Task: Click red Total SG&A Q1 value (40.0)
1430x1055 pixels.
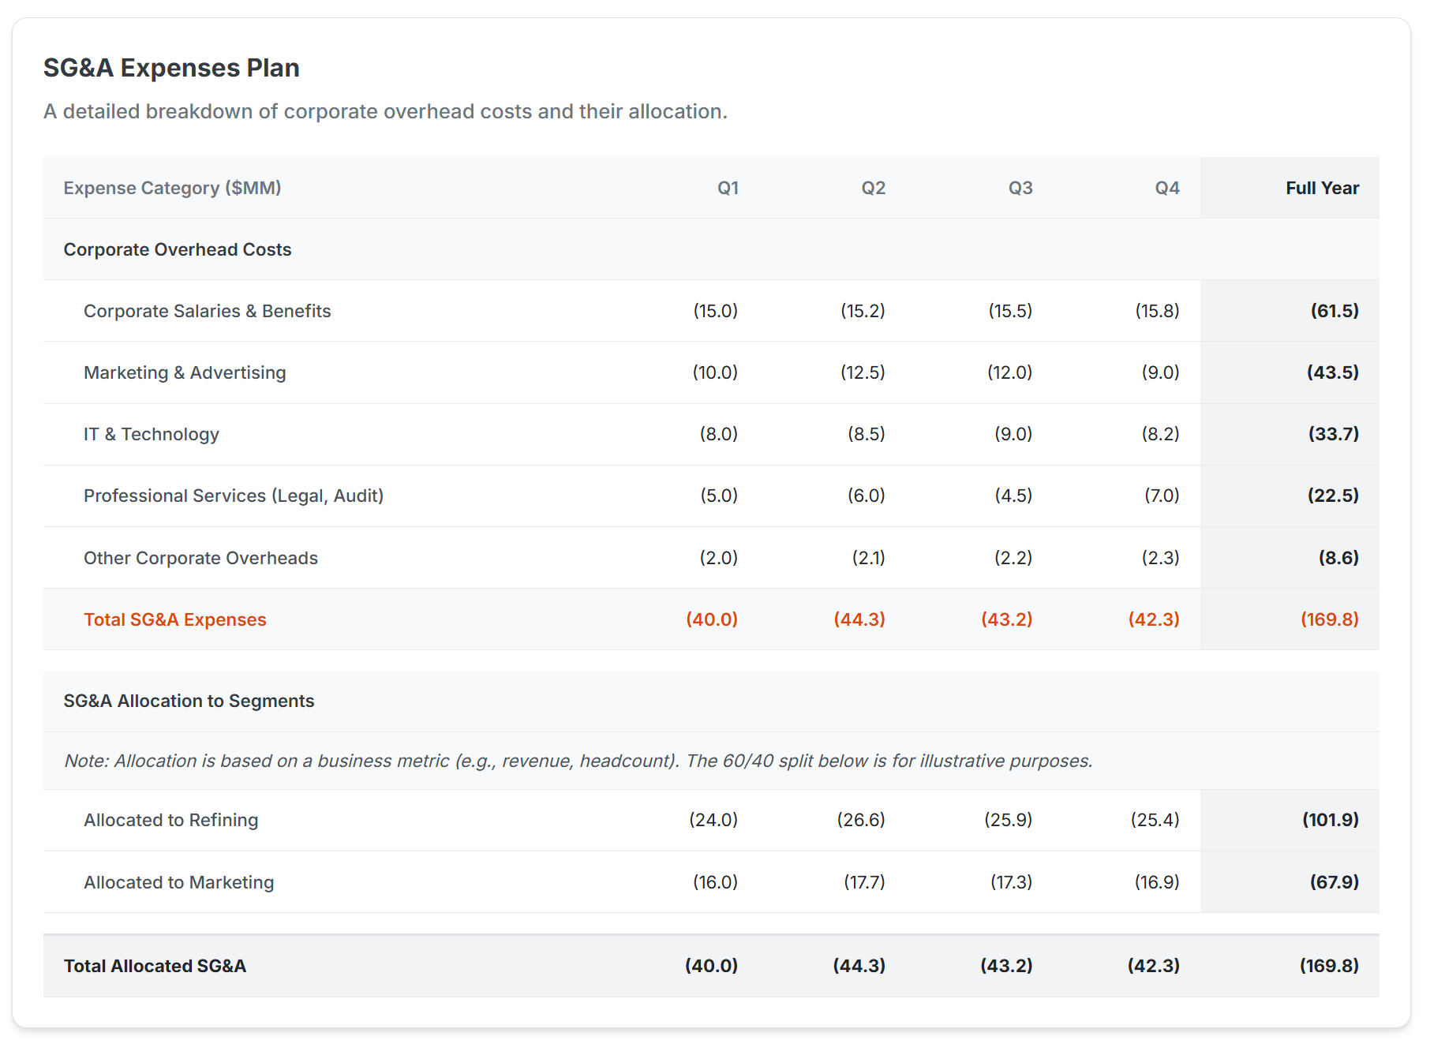Action: pos(712,619)
